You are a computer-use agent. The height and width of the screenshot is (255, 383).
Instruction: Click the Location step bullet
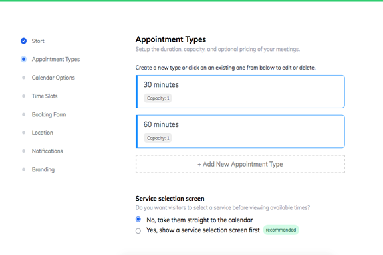[x=23, y=133]
